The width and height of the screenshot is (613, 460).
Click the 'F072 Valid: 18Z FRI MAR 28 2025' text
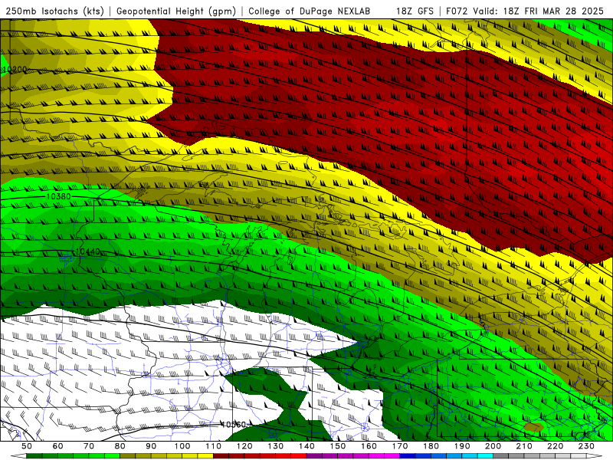(525, 11)
